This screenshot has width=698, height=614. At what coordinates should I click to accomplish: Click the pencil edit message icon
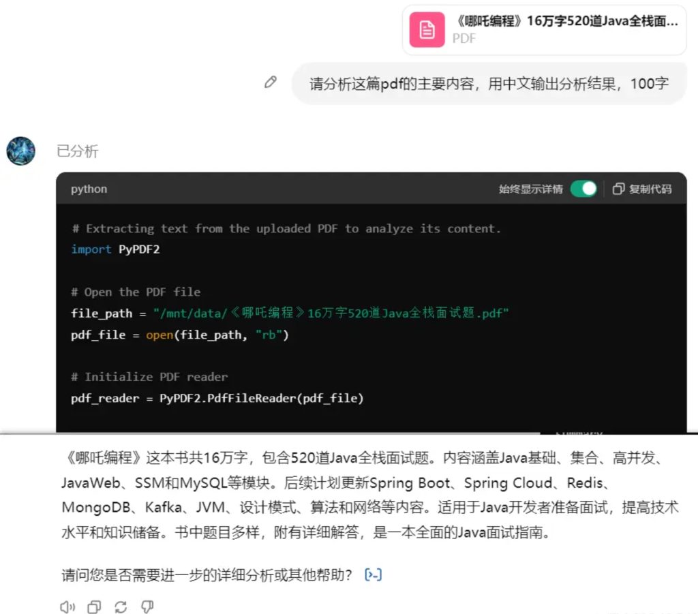tap(271, 82)
